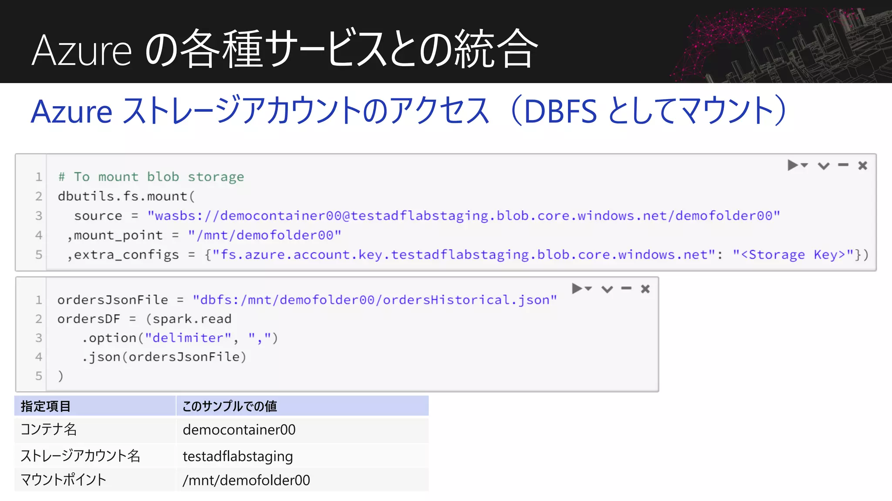Delete the ordersDF cell
This screenshot has width=892, height=501.
pos(645,289)
